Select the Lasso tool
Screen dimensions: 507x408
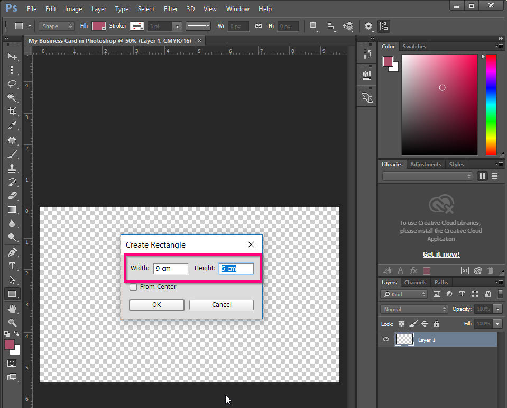[x=12, y=84]
